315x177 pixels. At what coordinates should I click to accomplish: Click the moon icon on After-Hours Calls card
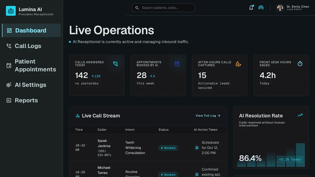238,64
